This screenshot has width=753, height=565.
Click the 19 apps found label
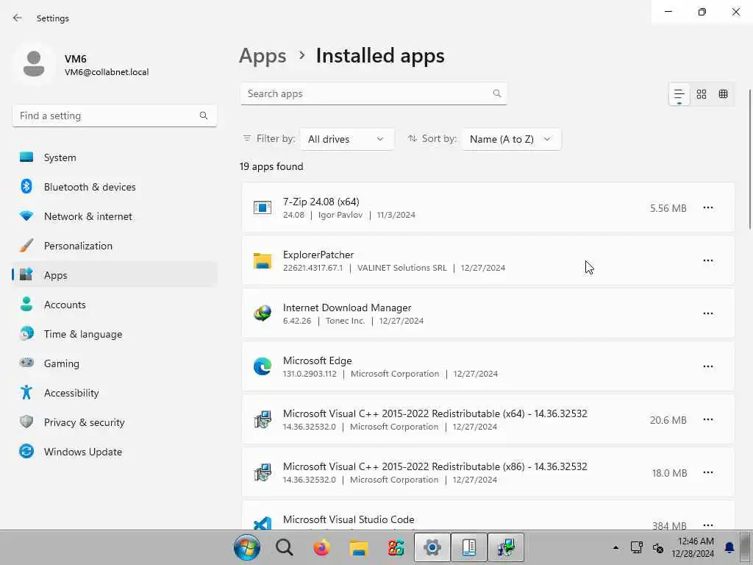[271, 167]
